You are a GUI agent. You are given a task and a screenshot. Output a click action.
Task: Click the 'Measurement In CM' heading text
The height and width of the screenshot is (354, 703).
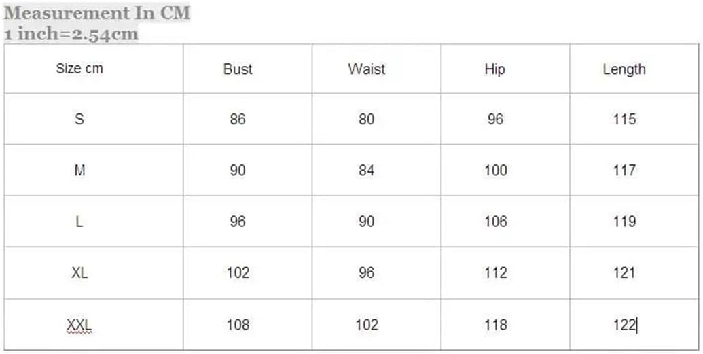click(98, 13)
